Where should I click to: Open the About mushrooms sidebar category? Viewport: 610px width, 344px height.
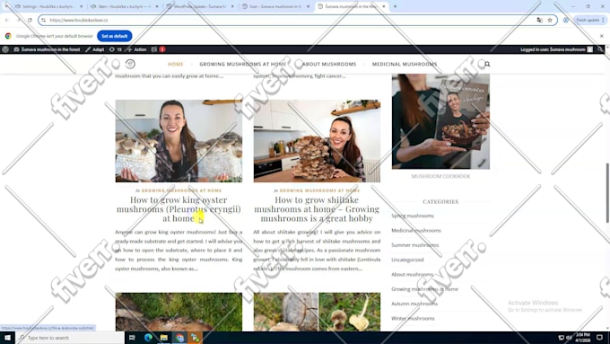412,274
